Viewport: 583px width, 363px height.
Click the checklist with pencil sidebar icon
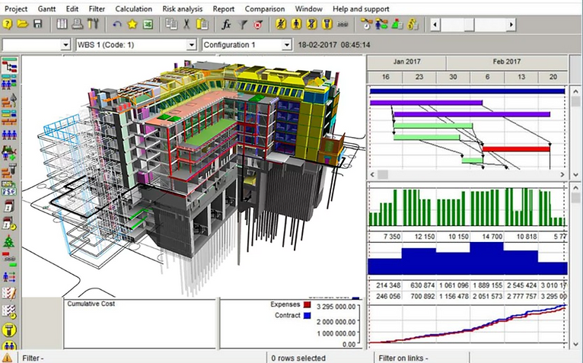pyautogui.click(x=9, y=294)
